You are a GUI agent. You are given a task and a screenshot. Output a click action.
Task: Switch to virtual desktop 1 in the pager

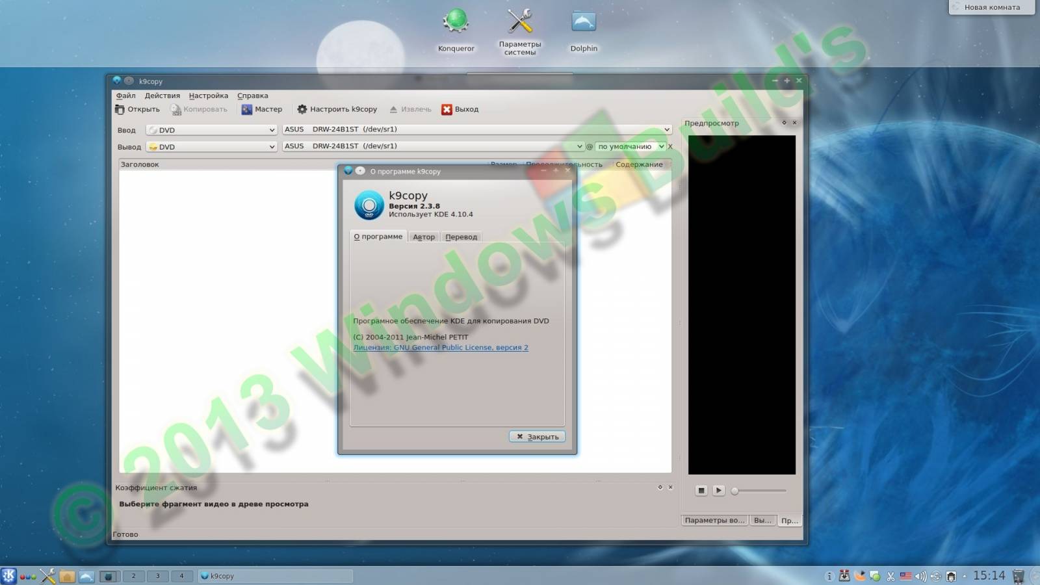coord(109,576)
